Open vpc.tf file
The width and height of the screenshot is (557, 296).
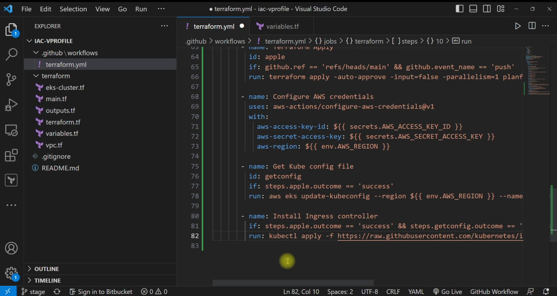click(x=100, y=145)
